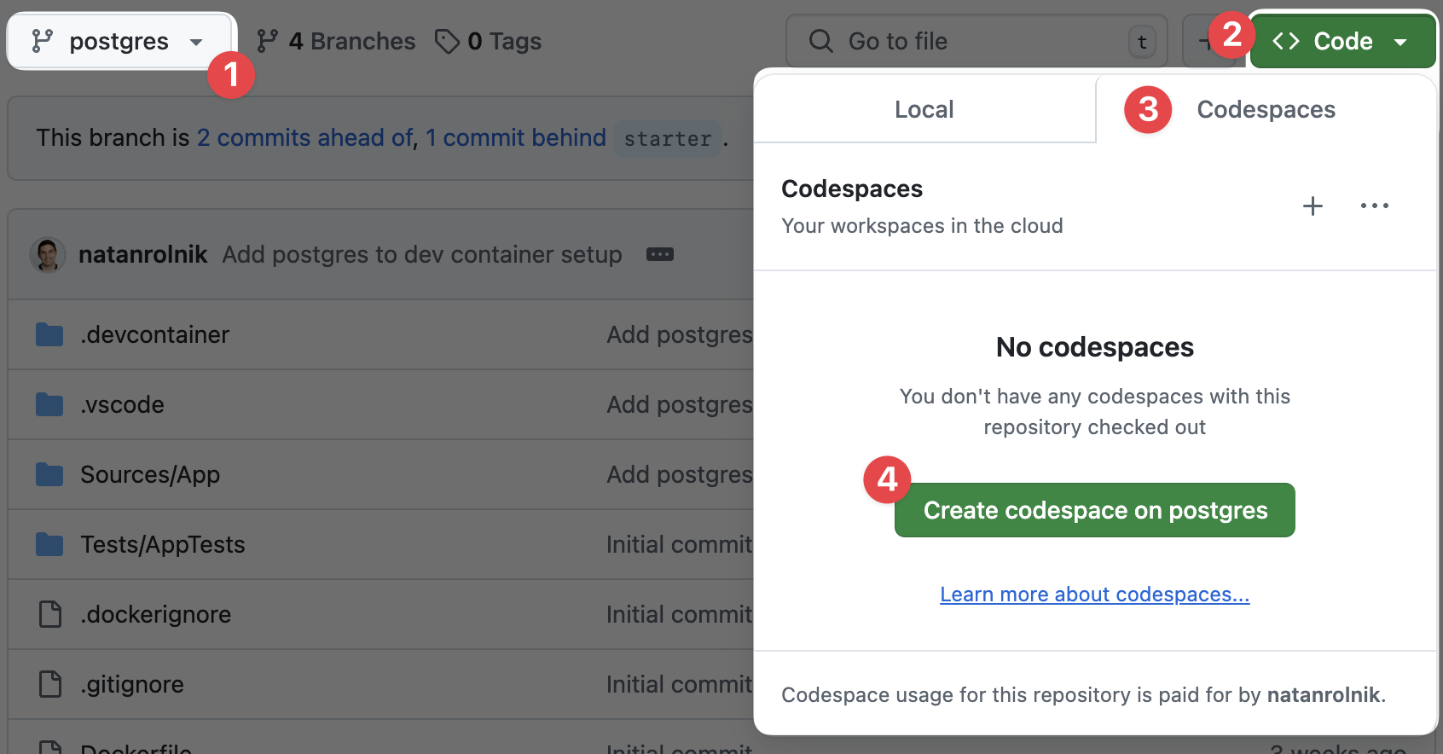Click the tag icon beside 0 Tags
This screenshot has height=754, width=1443.
(448, 40)
